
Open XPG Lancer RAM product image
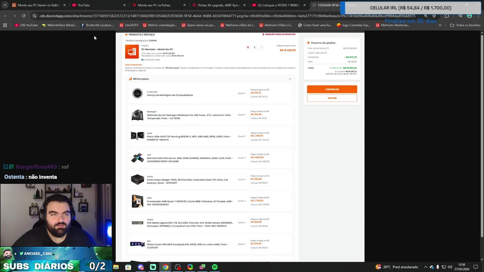coord(137,158)
